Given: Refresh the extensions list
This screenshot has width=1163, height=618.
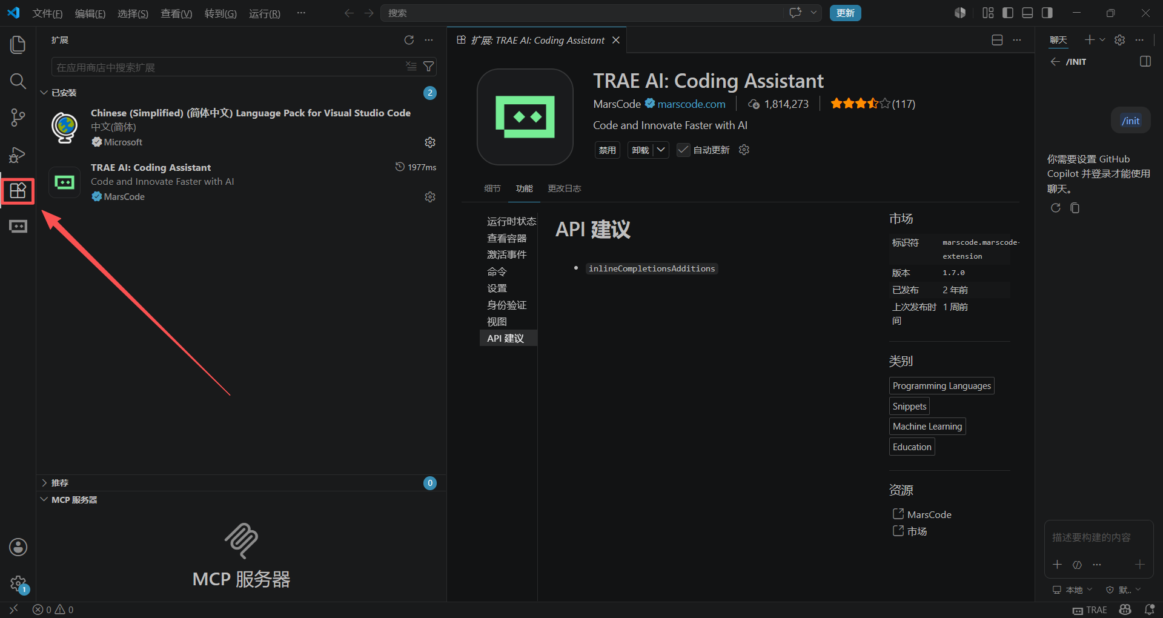Looking at the screenshot, I should click(x=409, y=40).
